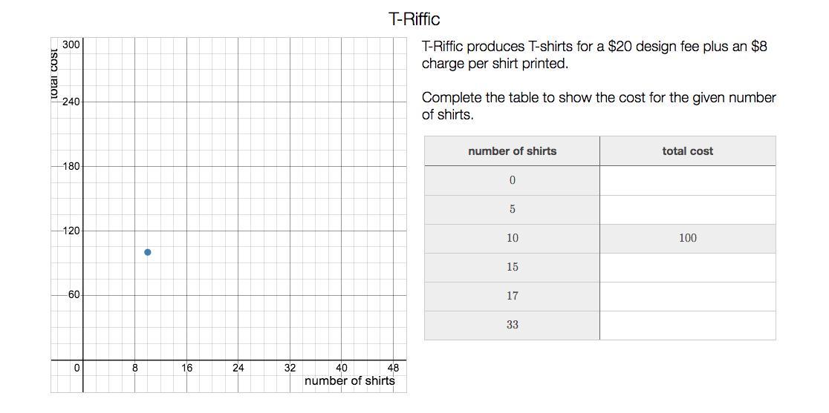Screen dimensions: 829x413
Task: Select total cost cell for 15 shirts
Action: (687, 268)
